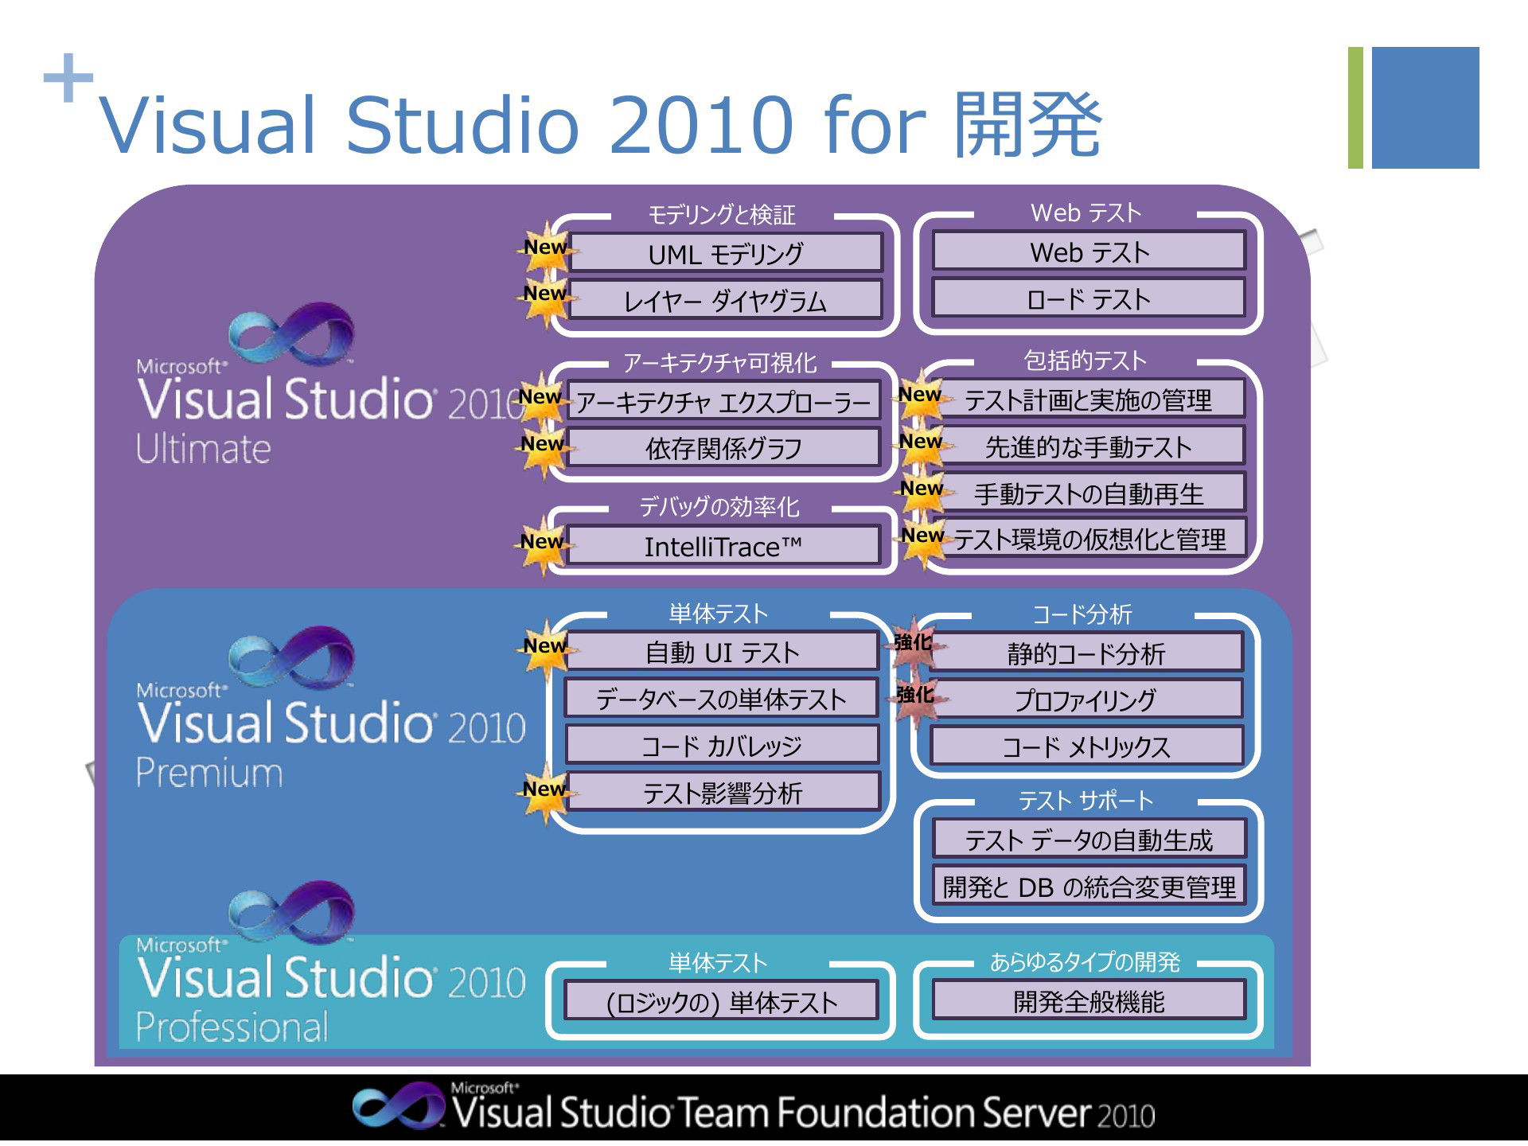Image resolution: width=1528 pixels, height=1146 pixels.
Task: Click the あらゆるタイプの開発 group heading
Action: 1085,962
